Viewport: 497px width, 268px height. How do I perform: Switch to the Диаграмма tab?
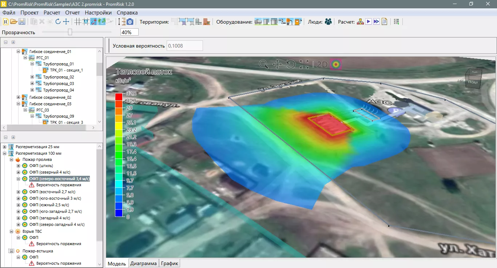143,263
